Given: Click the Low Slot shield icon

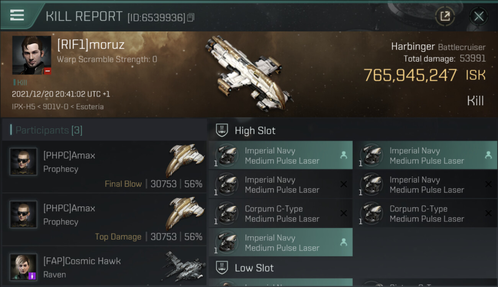Looking at the screenshot, I should coord(222,268).
